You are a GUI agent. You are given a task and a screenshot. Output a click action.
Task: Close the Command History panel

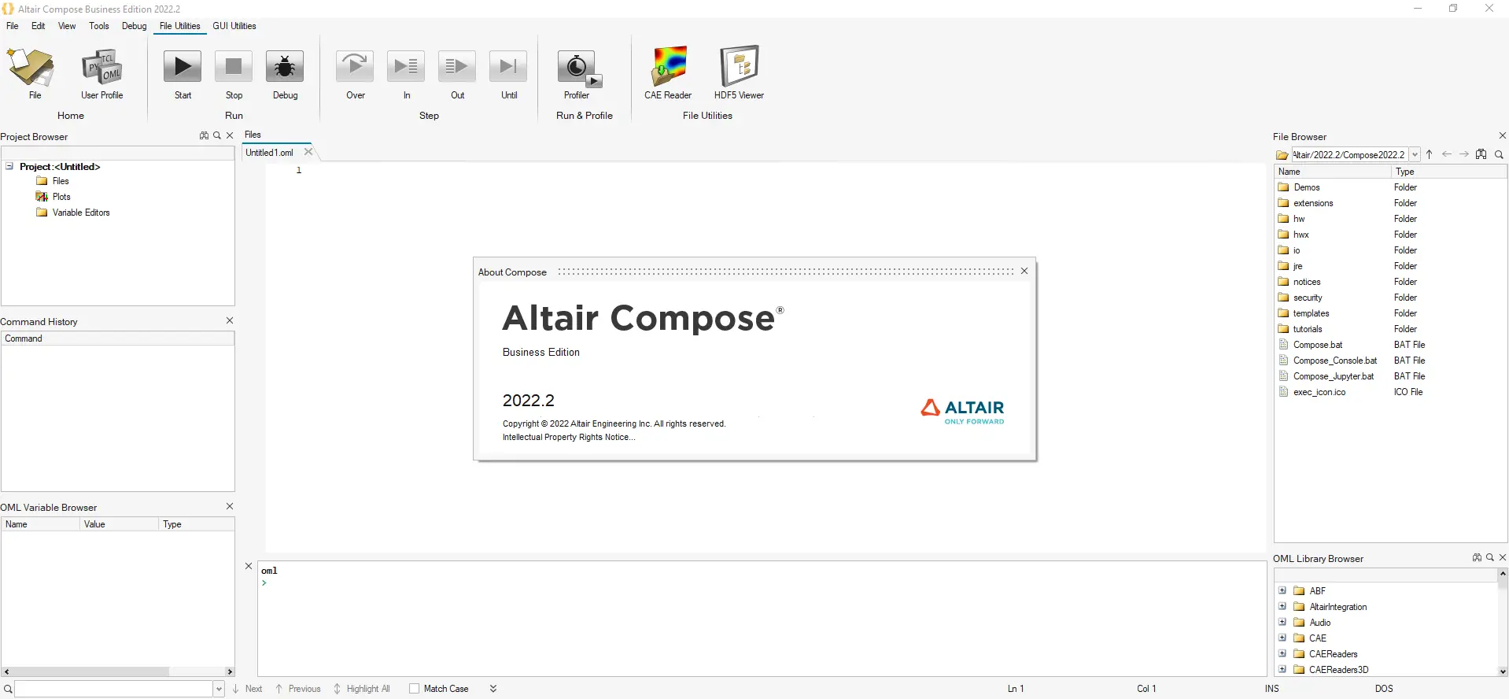(230, 320)
